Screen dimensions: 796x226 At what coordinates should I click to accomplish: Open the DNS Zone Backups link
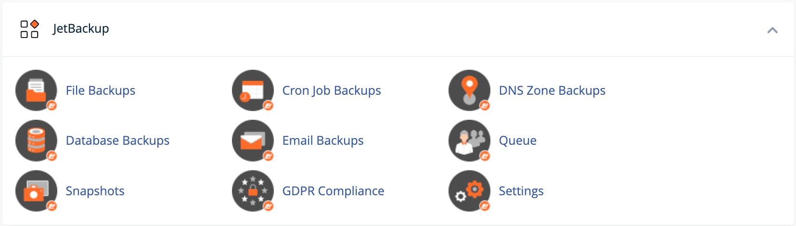point(552,90)
